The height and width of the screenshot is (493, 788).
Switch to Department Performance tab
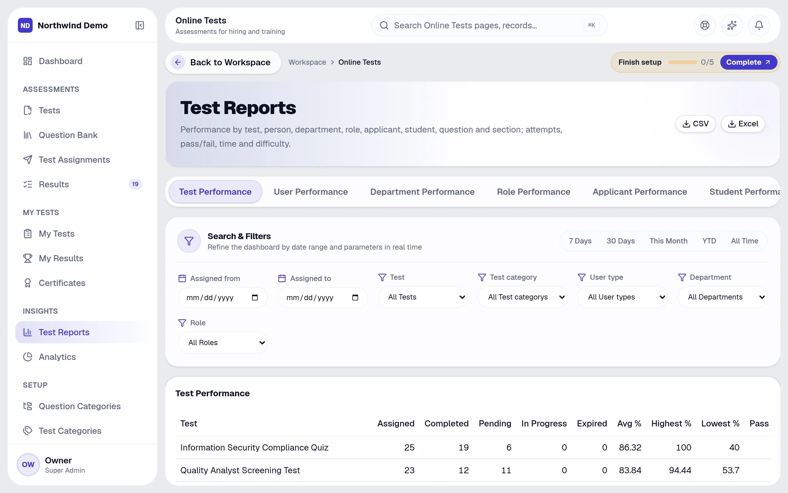pyautogui.click(x=422, y=192)
